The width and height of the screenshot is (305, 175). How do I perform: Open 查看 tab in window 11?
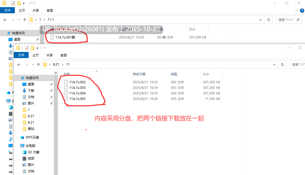tap(63, 55)
